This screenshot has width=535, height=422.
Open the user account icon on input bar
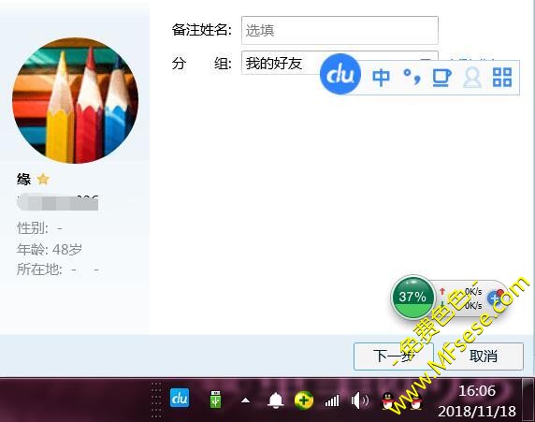click(x=472, y=78)
